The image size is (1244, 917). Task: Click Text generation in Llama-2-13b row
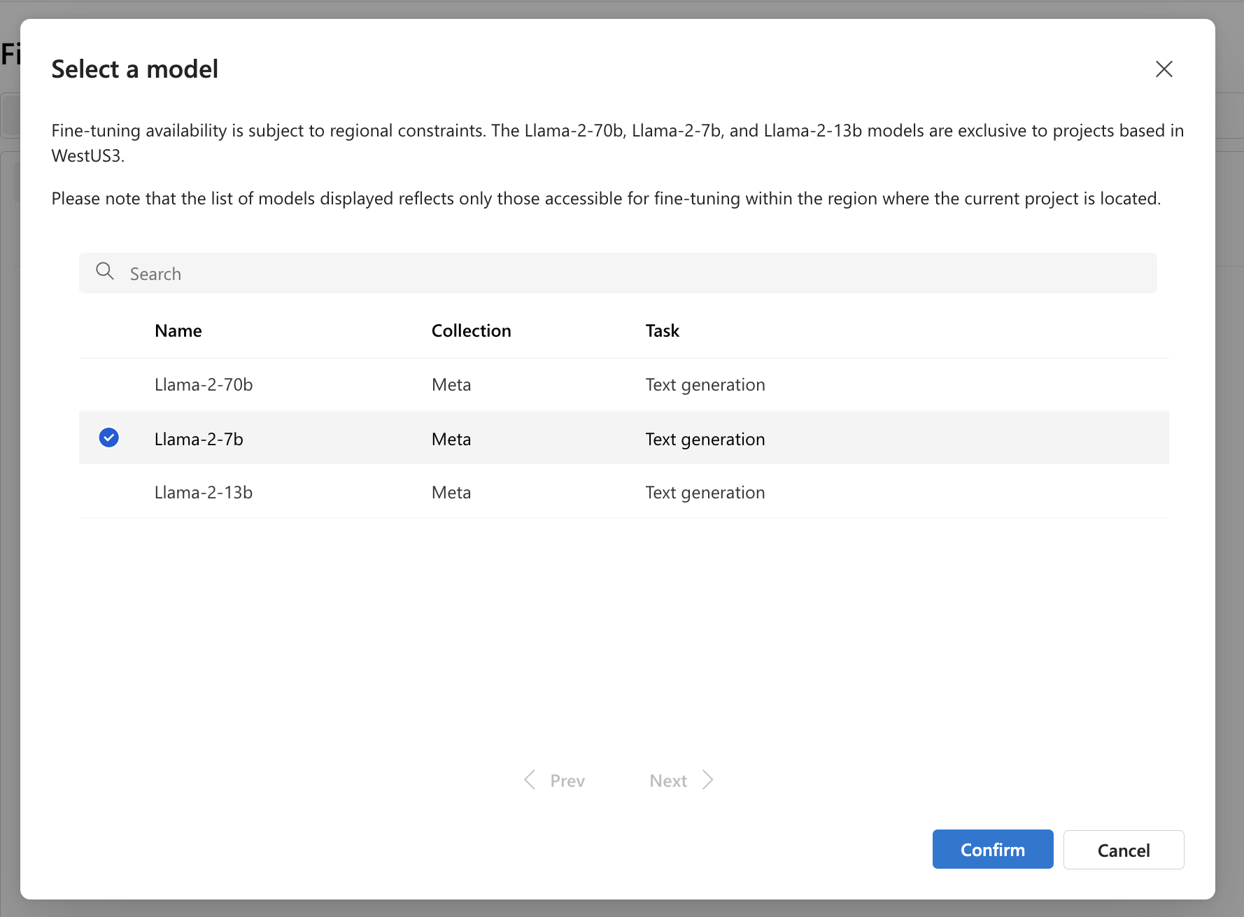click(705, 493)
